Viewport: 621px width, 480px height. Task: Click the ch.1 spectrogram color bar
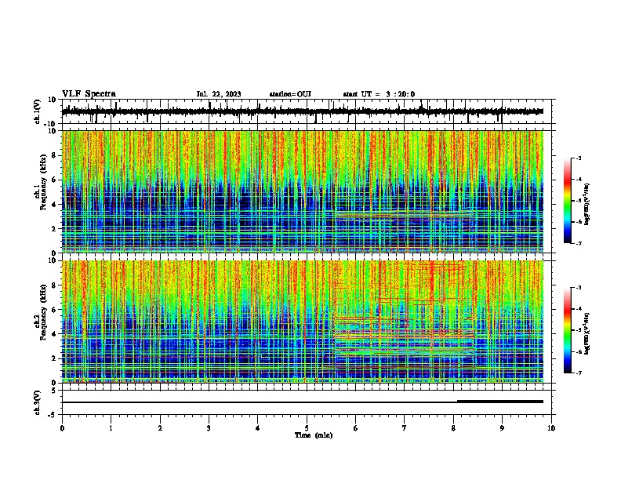click(x=568, y=201)
